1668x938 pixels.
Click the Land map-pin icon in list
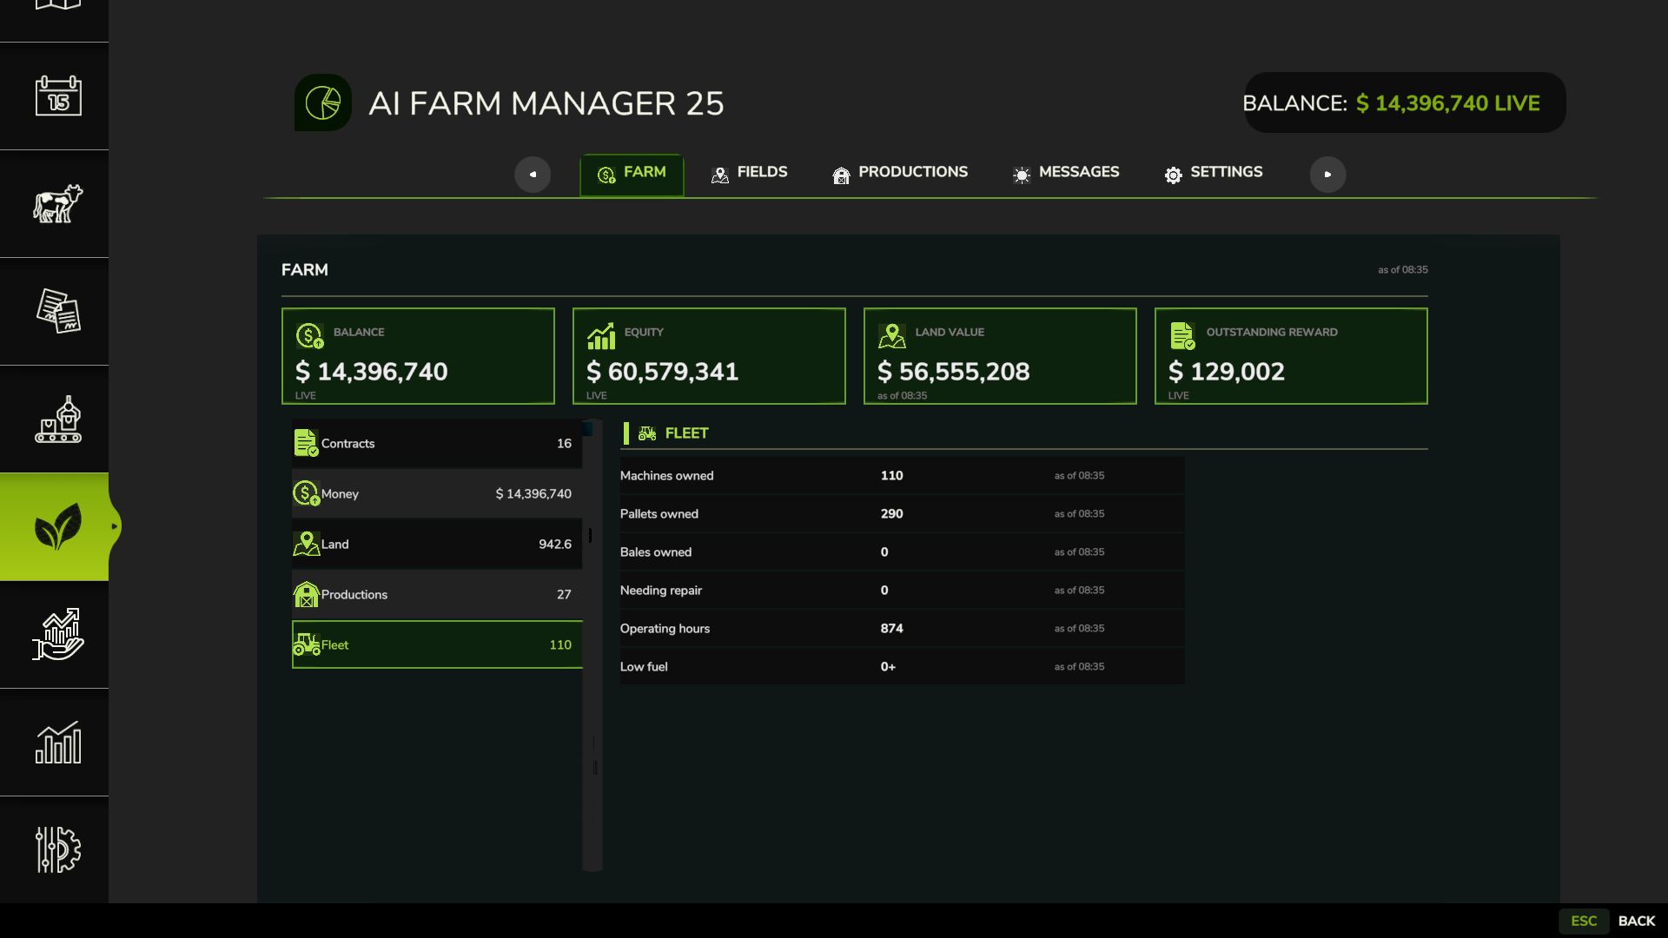(x=306, y=544)
